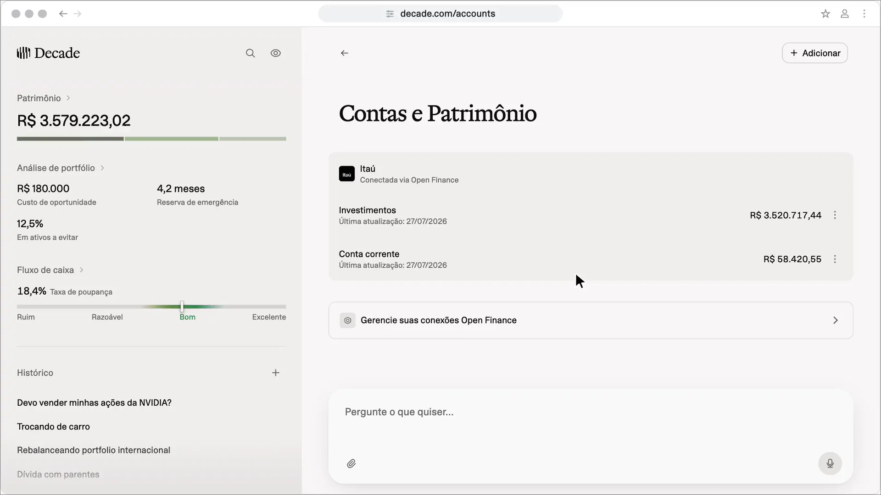Screen dimensions: 881x495
Task: Attach a file with the paperclip icon
Action: [351, 464]
